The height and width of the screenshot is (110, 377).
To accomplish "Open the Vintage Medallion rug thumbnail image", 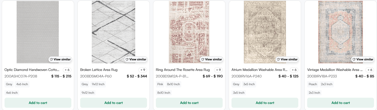I will (340, 30).
